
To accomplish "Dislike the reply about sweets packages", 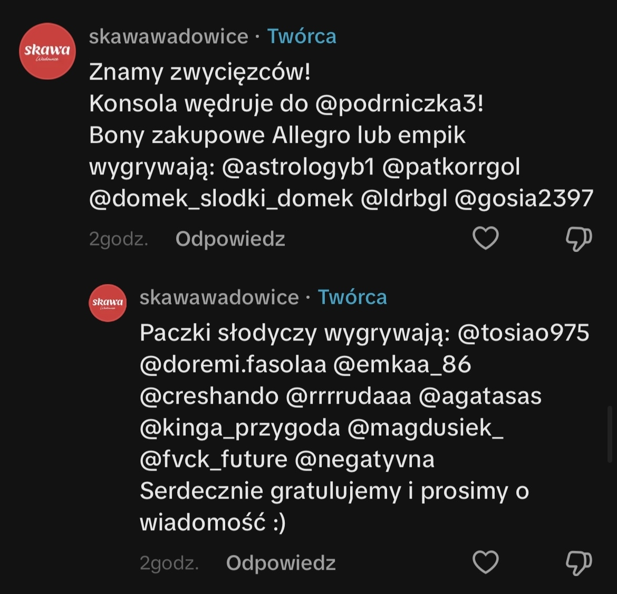I will (x=579, y=562).
